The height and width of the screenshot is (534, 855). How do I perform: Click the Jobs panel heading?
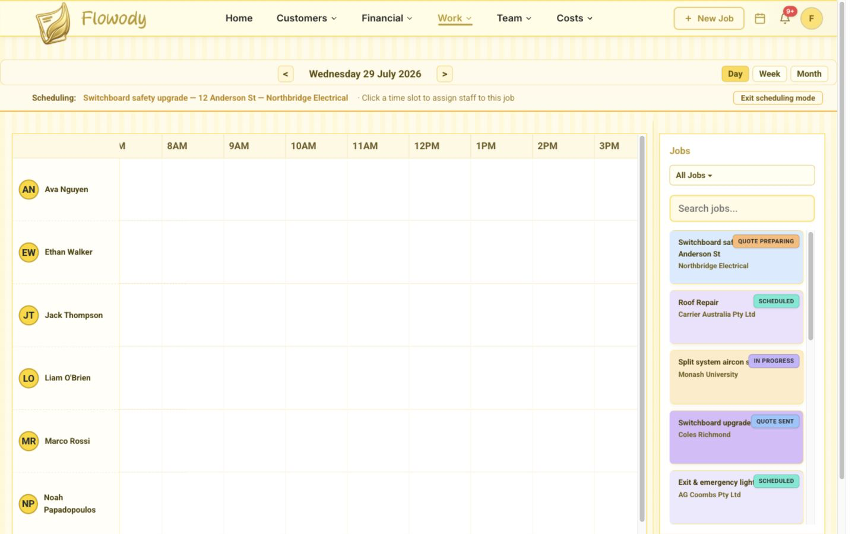click(x=680, y=151)
